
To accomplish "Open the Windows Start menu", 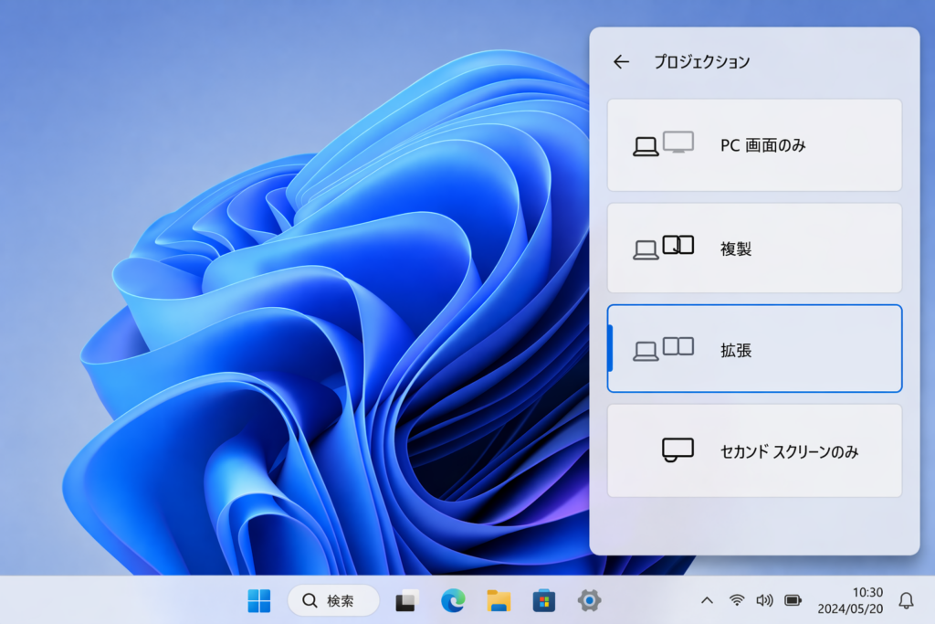I will point(258,601).
